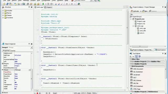Expand the Classes node in Structure
The image size is (168, 94).
(x=3, y=15)
